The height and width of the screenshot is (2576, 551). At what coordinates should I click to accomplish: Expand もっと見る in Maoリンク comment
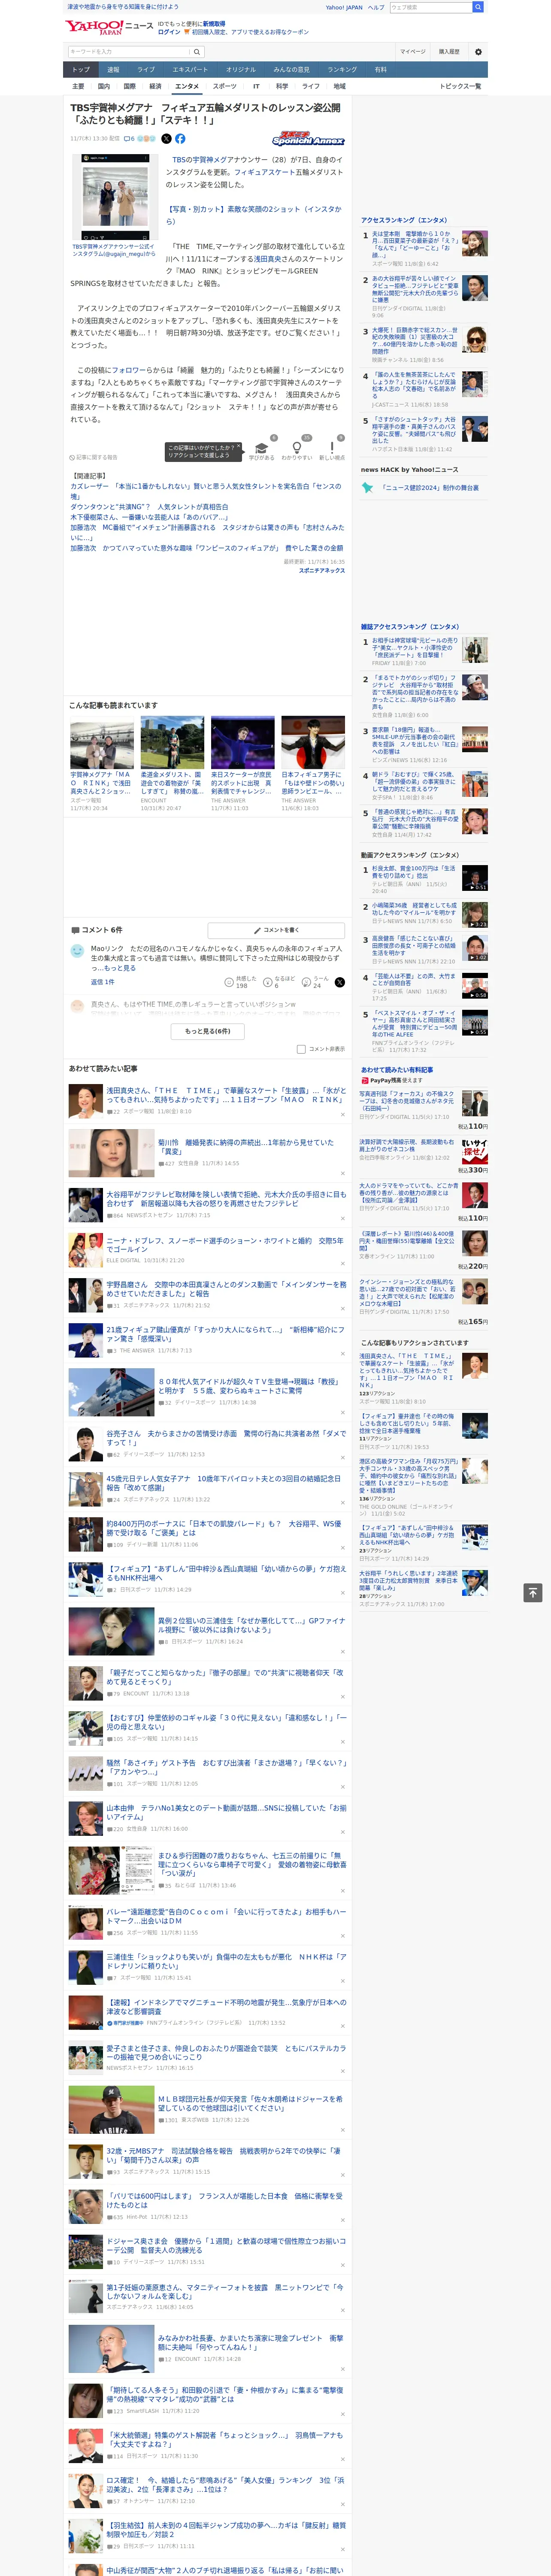pos(120,968)
